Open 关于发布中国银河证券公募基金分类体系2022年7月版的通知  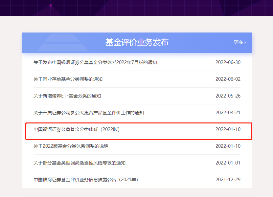pos(95,62)
